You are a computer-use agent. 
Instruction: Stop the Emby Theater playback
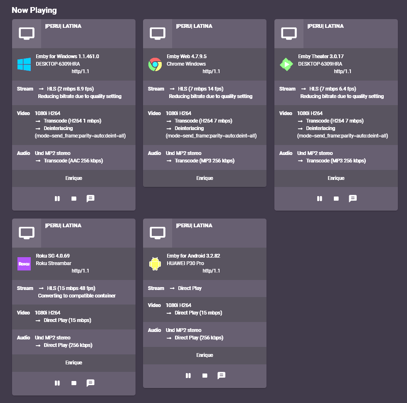pyautogui.click(x=336, y=199)
